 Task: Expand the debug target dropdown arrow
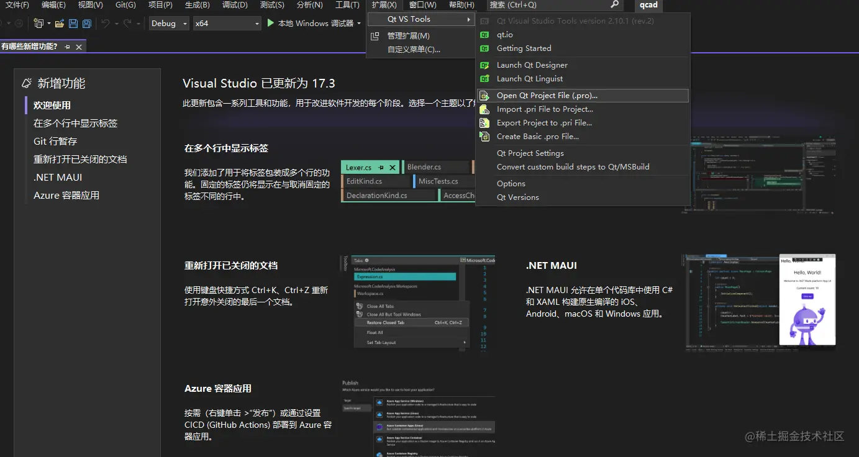click(359, 24)
